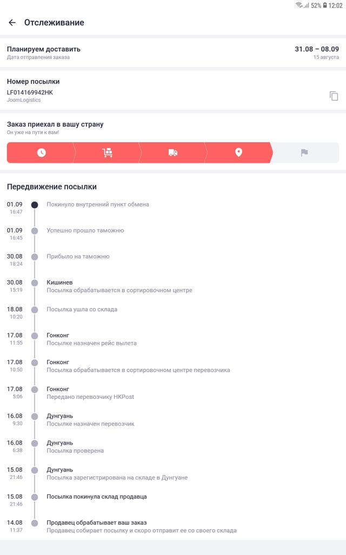Tap the Отслеживание page title
Viewport: 346px width, 555px height.
pyautogui.click(x=54, y=23)
